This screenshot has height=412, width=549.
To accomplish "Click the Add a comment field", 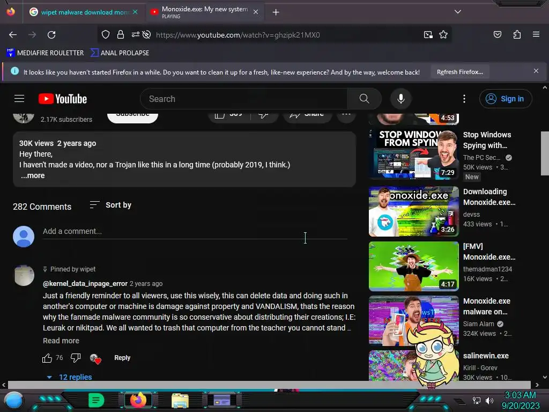I will [x=195, y=232].
